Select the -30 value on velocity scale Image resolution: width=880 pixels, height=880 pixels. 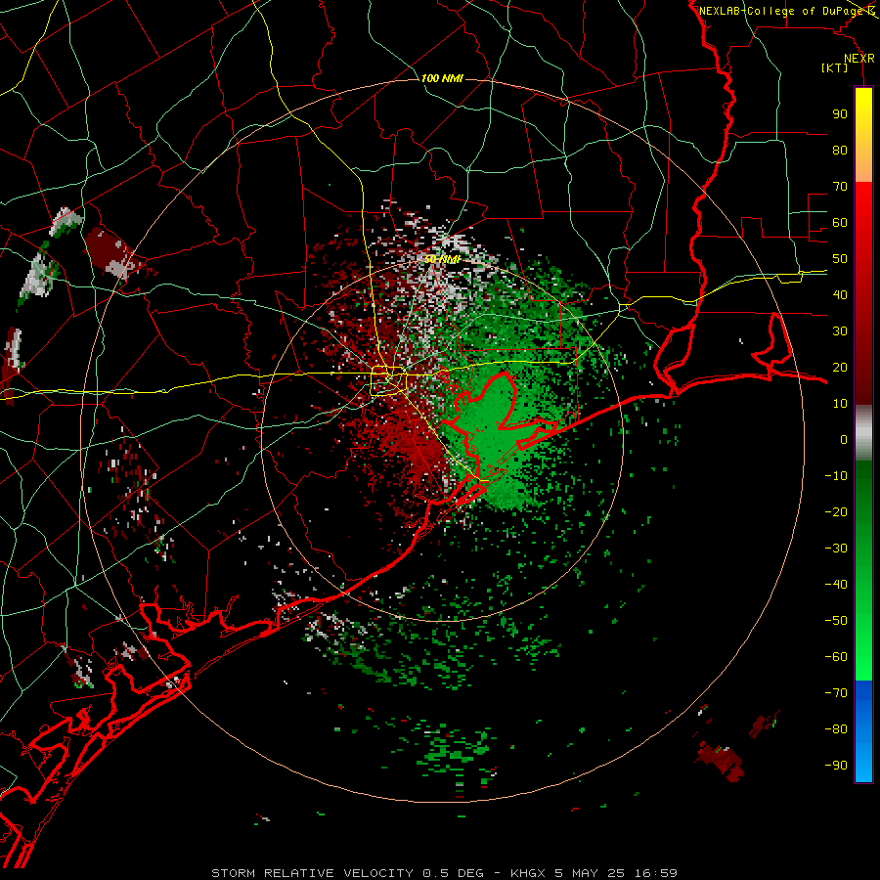tap(836, 549)
